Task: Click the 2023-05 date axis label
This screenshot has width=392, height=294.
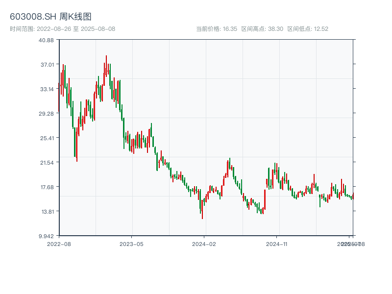Action: pyautogui.click(x=131, y=244)
